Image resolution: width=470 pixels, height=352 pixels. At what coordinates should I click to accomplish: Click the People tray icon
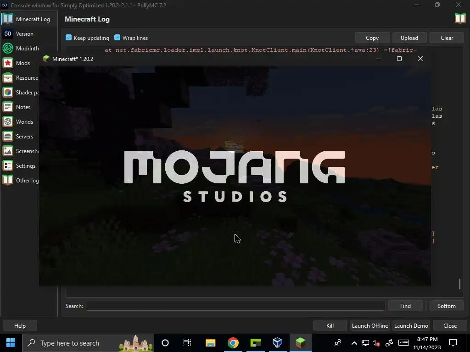pos(338,343)
